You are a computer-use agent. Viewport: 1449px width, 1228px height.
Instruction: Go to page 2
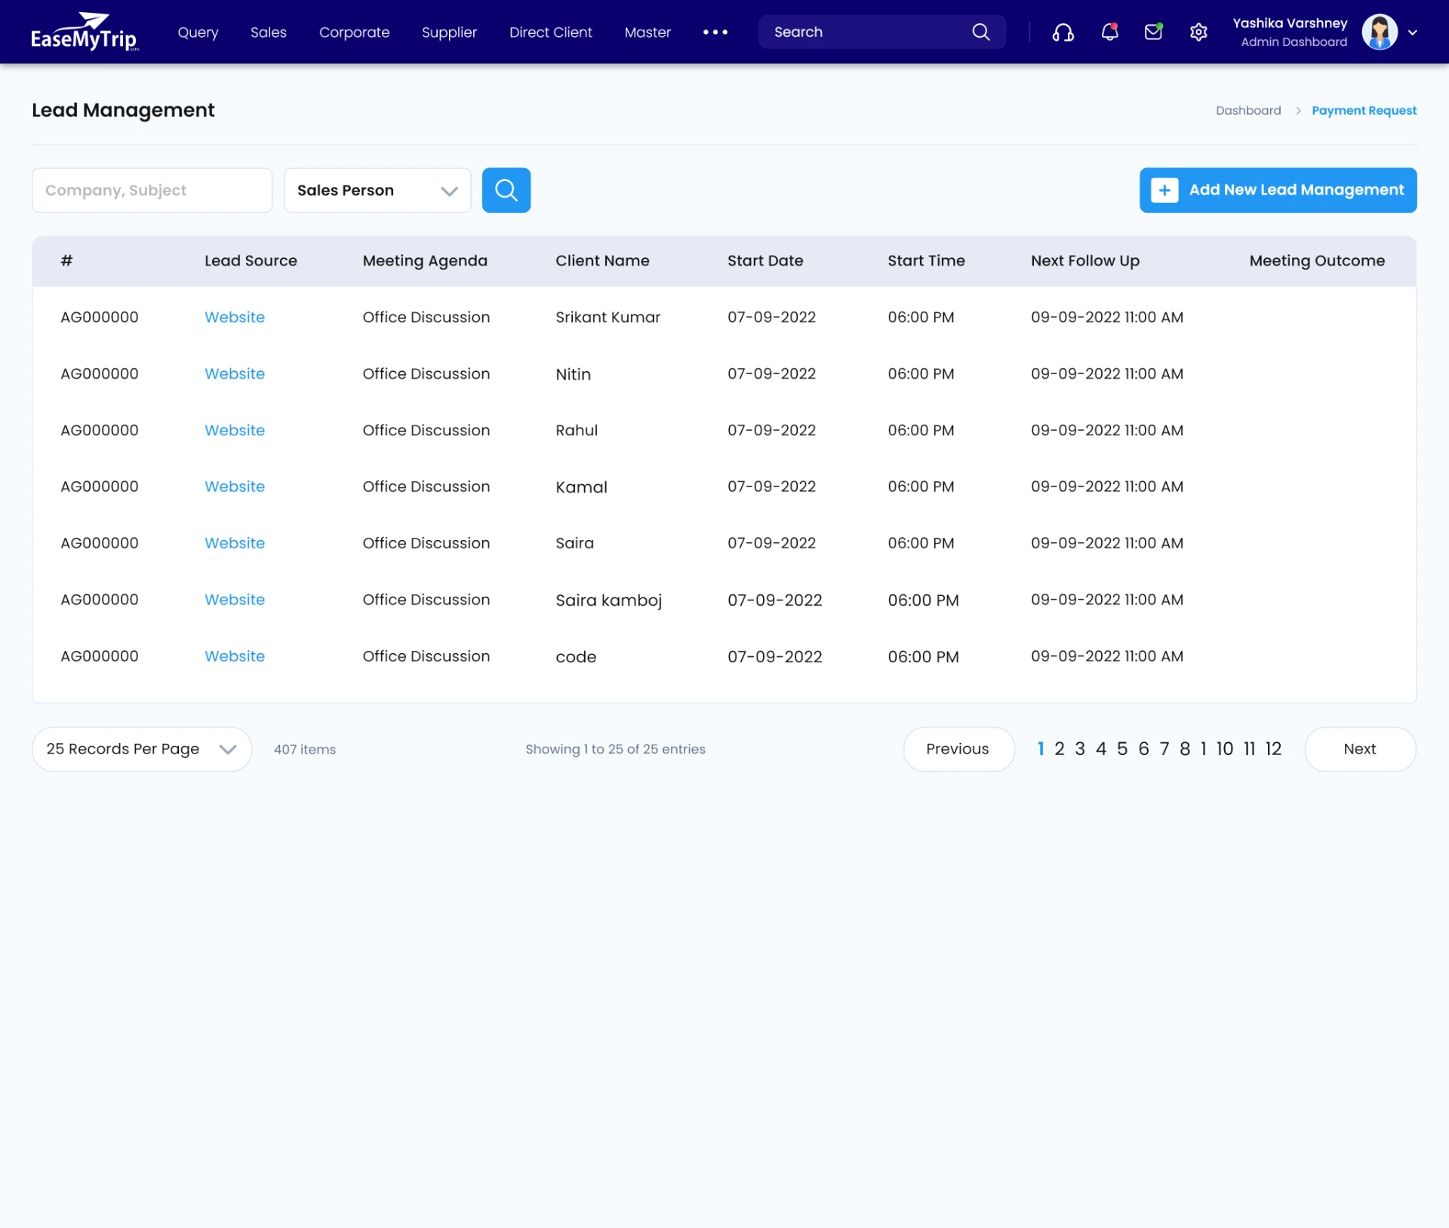point(1060,749)
